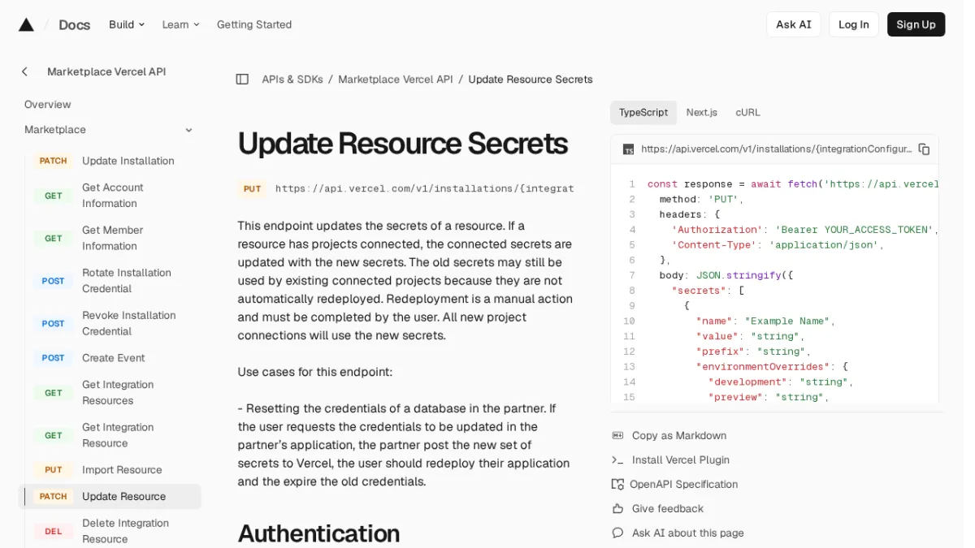Click Marketplace Vercel API breadcrumb
Screen dimensions: 975x548
(396, 80)
